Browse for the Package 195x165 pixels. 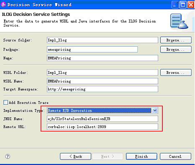point(176,50)
